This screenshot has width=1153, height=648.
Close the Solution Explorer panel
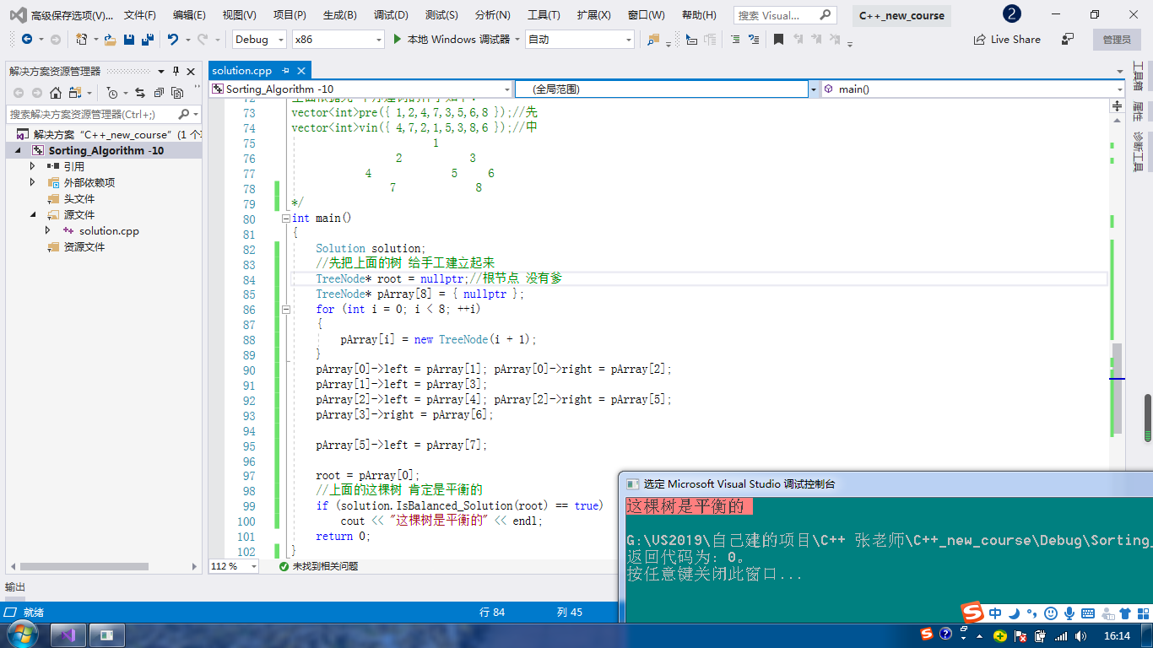point(191,71)
